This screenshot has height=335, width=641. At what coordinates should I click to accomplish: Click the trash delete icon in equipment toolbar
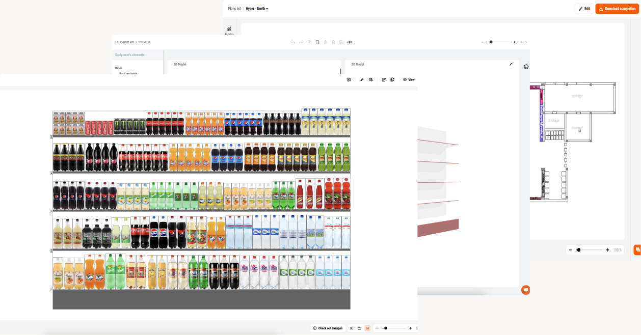point(333,42)
